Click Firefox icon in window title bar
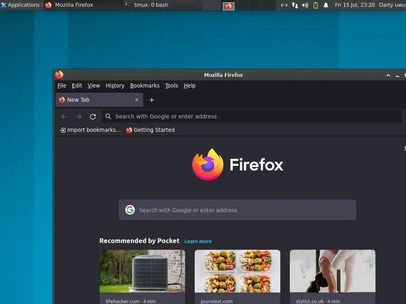 point(59,75)
